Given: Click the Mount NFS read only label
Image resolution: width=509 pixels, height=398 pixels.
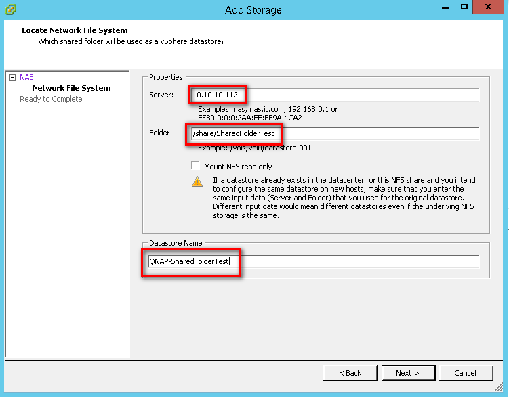Looking at the screenshot, I should coord(238,167).
